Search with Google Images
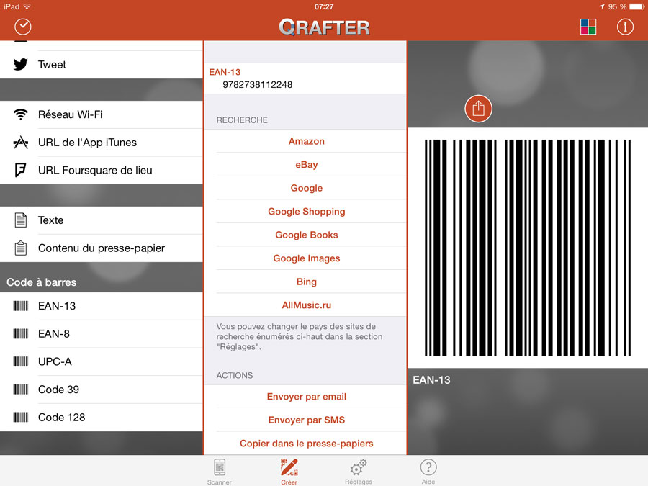This screenshot has width=648, height=486. pos(306,258)
